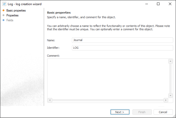Click the orange bullet beside Basic properties
Screen dimensions: 176x118
click(3, 11)
